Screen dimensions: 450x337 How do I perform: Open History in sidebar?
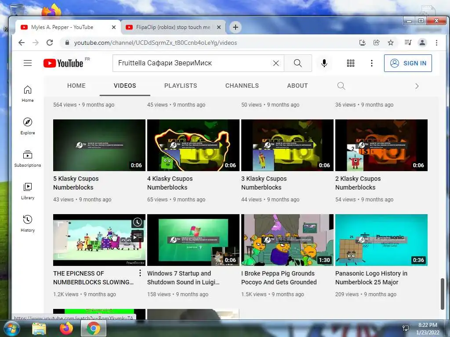pos(28,224)
